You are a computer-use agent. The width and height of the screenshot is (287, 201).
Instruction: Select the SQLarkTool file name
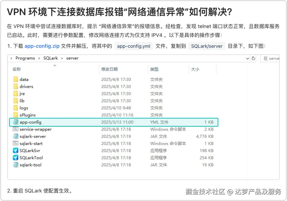coord(31,158)
